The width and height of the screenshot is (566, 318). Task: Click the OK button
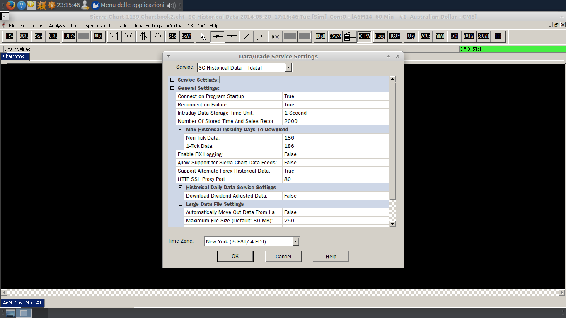click(235, 256)
